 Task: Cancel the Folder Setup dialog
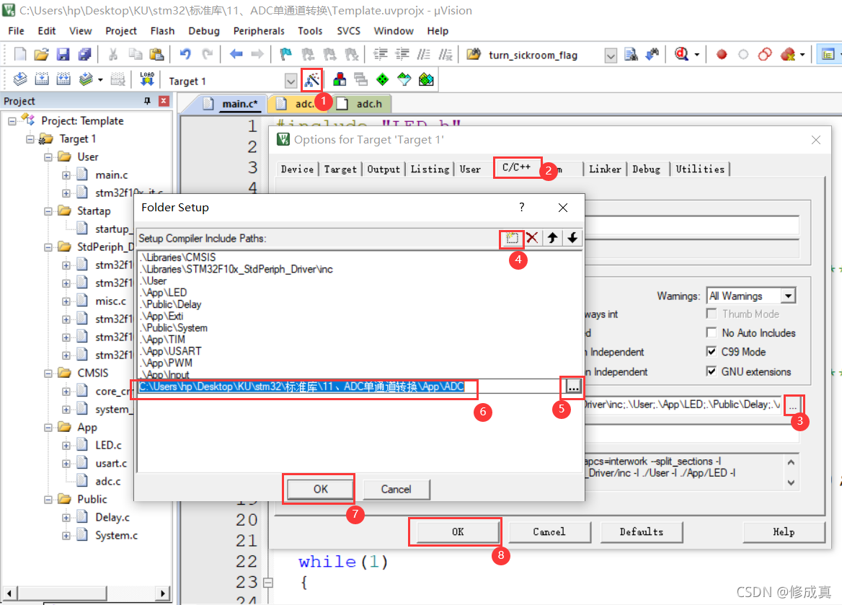click(396, 489)
